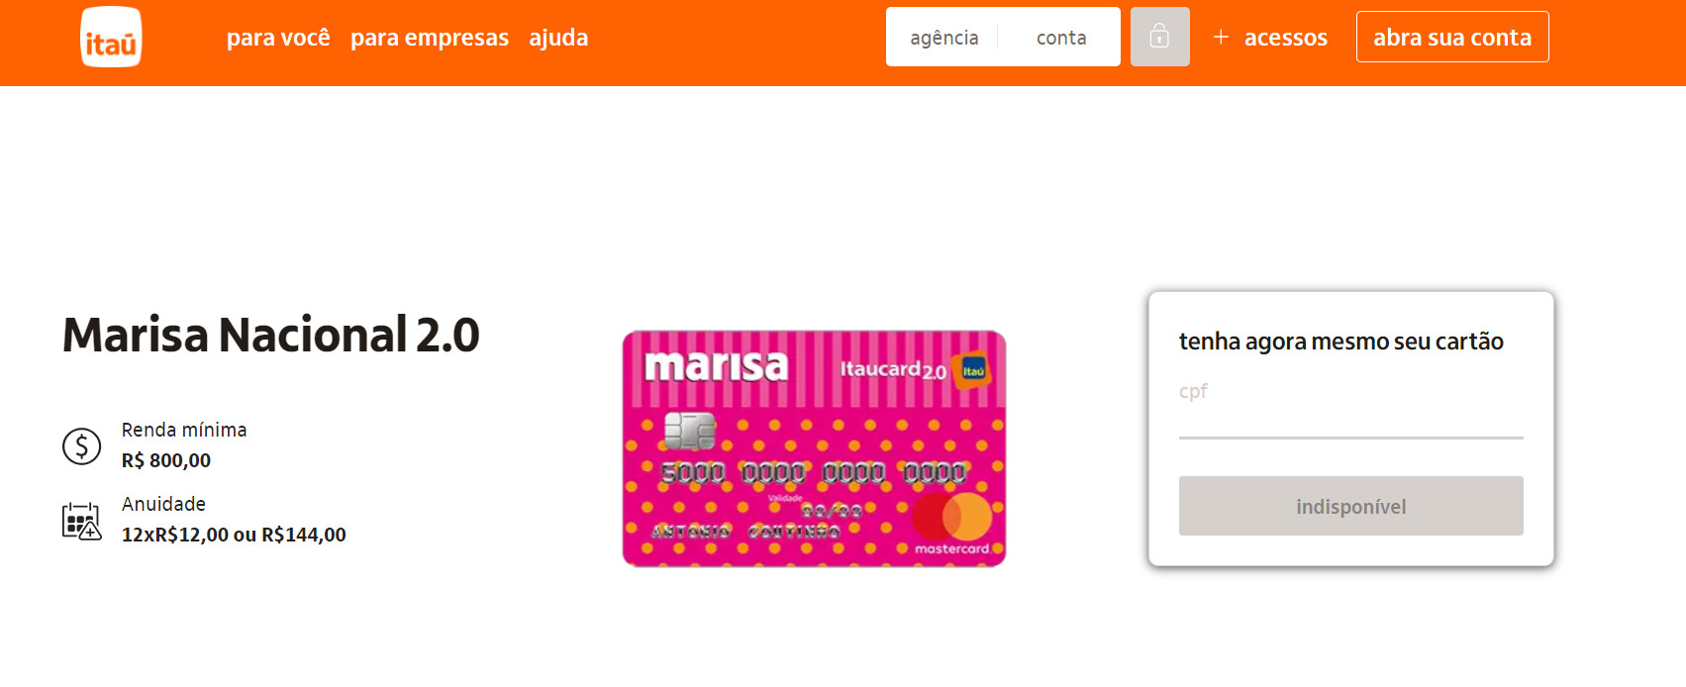Open the para empresas menu

coord(430,38)
